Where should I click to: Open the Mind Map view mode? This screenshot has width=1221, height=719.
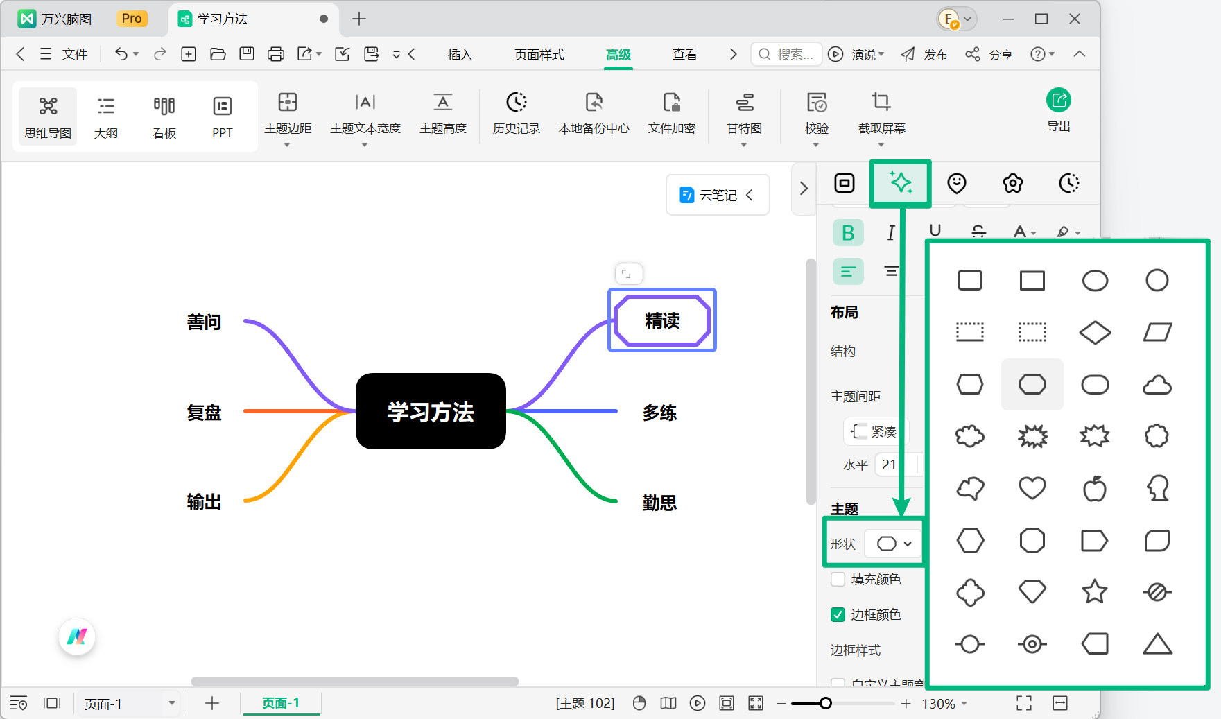(x=48, y=116)
